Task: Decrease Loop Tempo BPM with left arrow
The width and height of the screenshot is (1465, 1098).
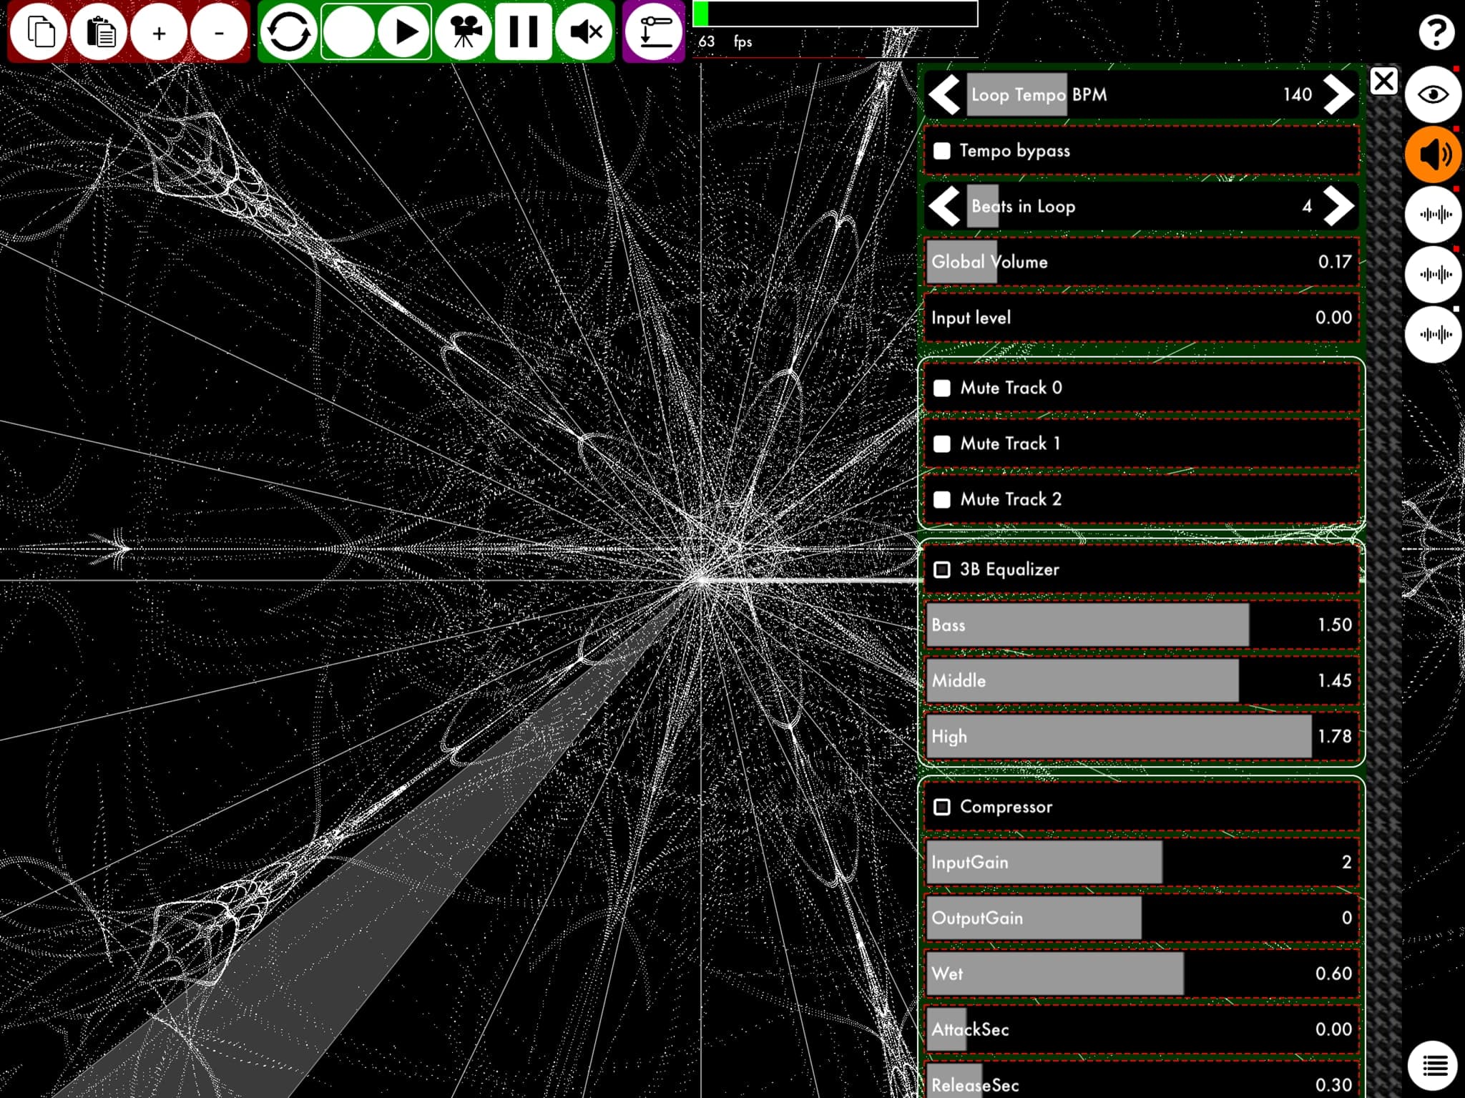Action: coord(945,94)
